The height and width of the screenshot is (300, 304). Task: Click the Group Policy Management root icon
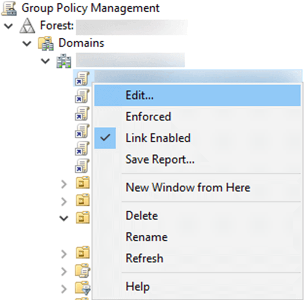(9, 8)
